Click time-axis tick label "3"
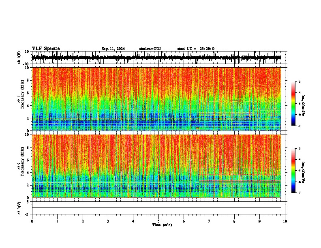This screenshot has width=321, height=248. (x=108, y=221)
